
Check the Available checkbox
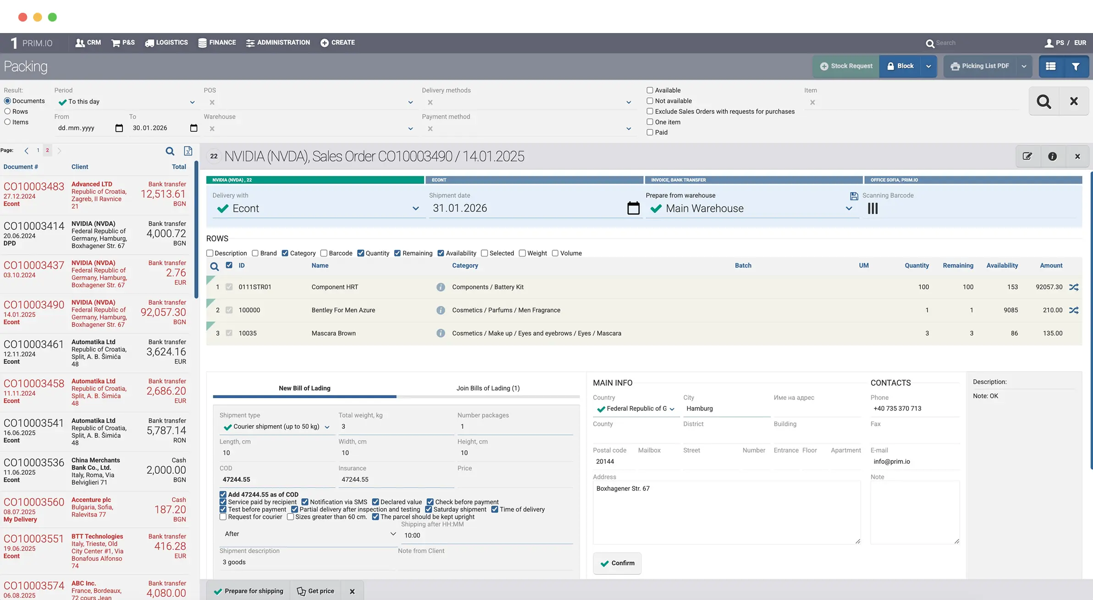click(650, 90)
